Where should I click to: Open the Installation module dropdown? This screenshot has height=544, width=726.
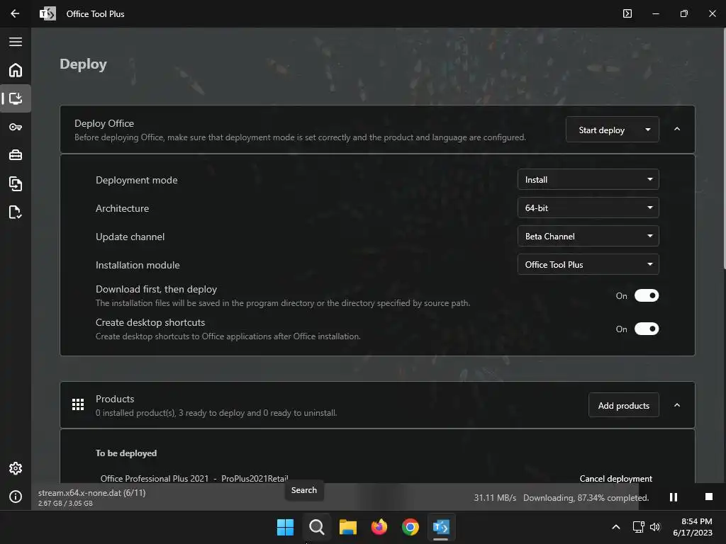[x=588, y=265]
